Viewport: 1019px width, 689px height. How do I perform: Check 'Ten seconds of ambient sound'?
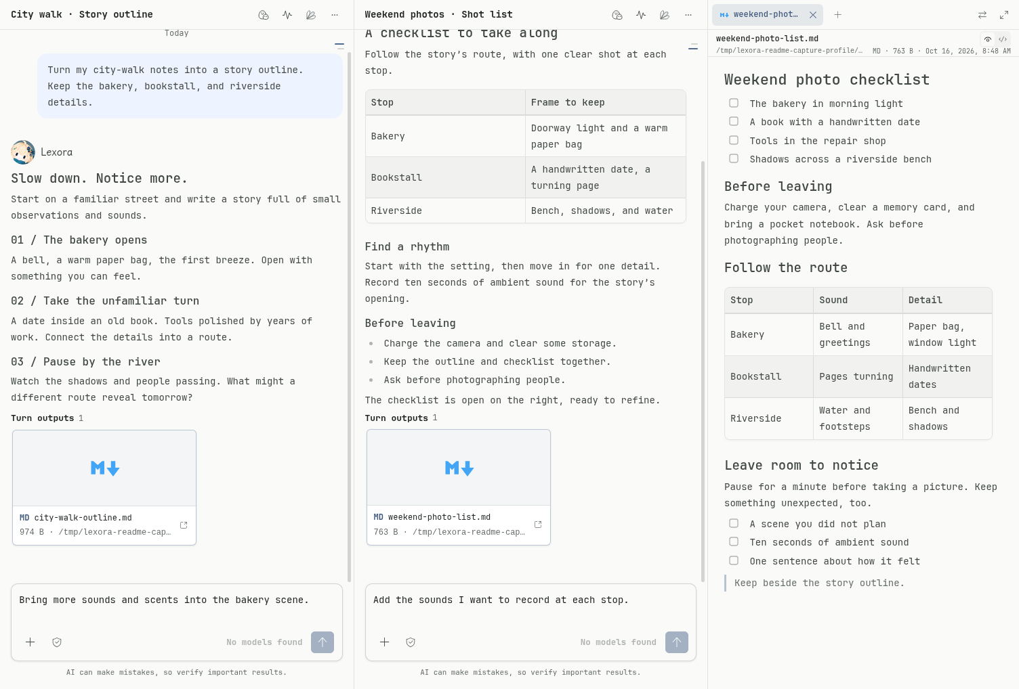pos(734,541)
